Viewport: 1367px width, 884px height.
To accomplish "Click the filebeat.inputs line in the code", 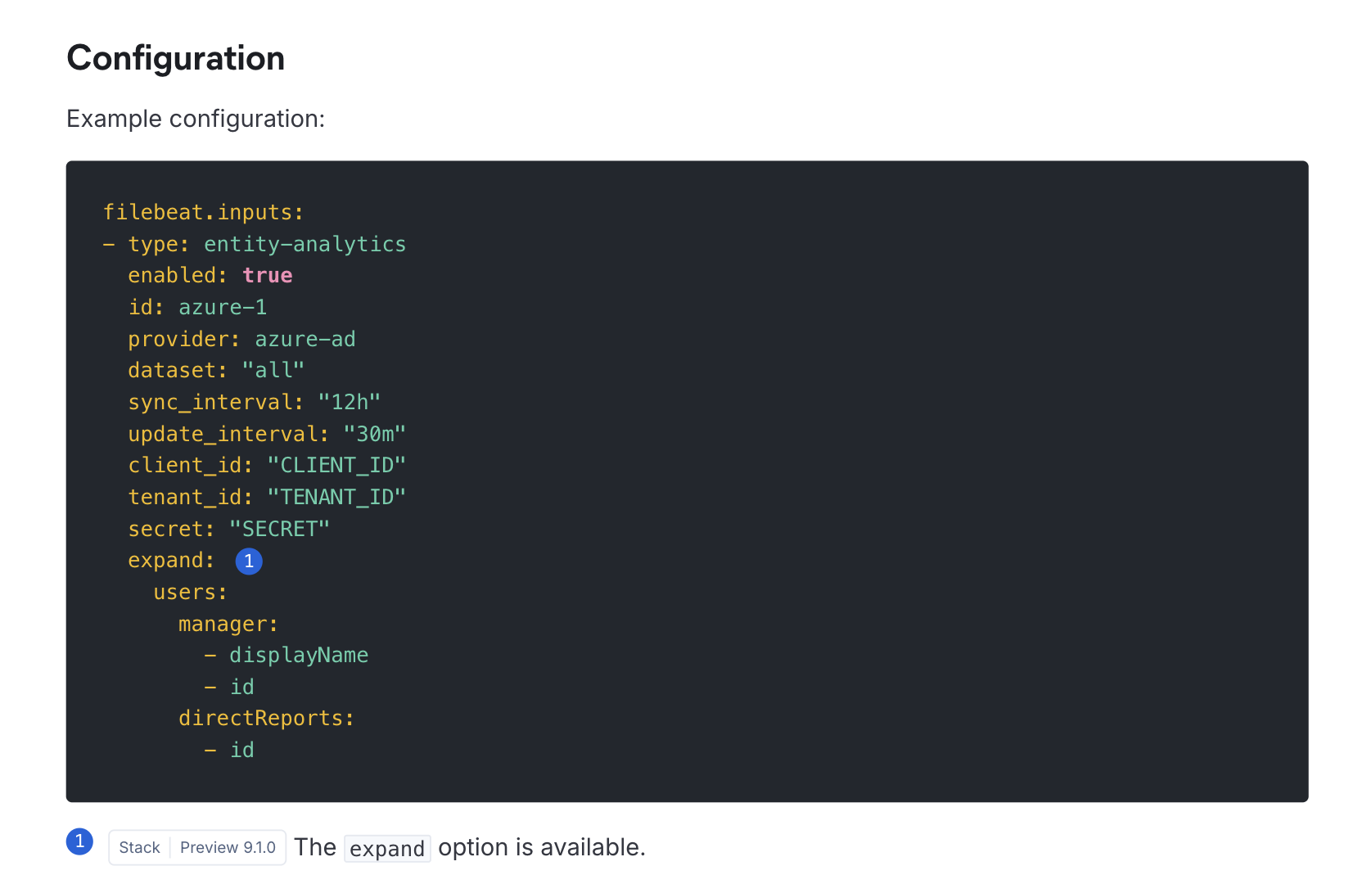I will click(x=203, y=213).
